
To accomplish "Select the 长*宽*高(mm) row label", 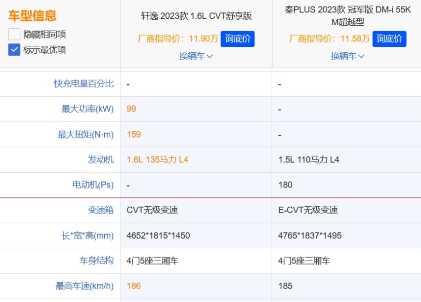I will pyautogui.click(x=87, y=235).
